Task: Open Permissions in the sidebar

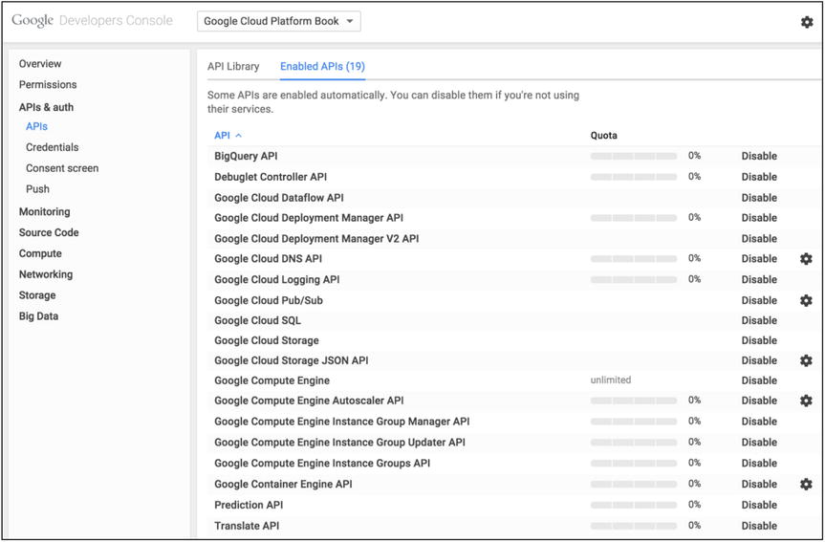Action: pos(48,85)
